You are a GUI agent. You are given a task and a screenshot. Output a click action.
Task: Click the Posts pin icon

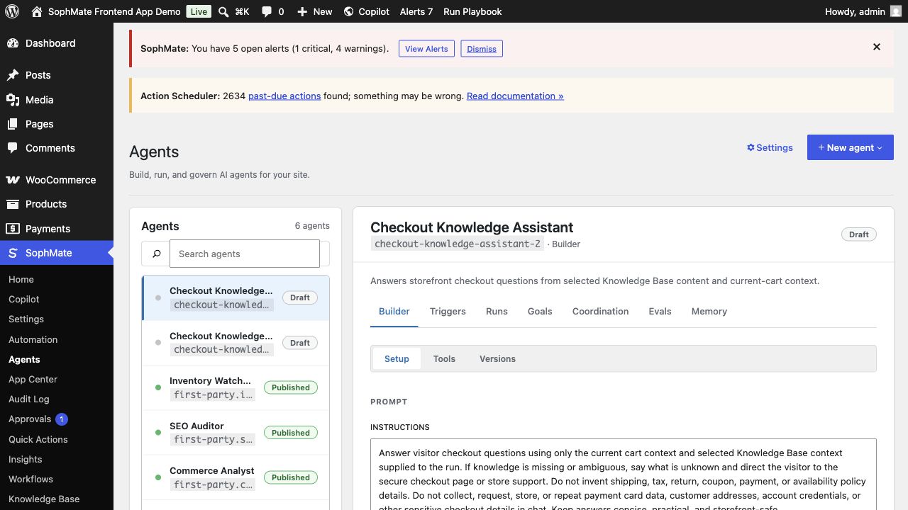click(13, 75)
